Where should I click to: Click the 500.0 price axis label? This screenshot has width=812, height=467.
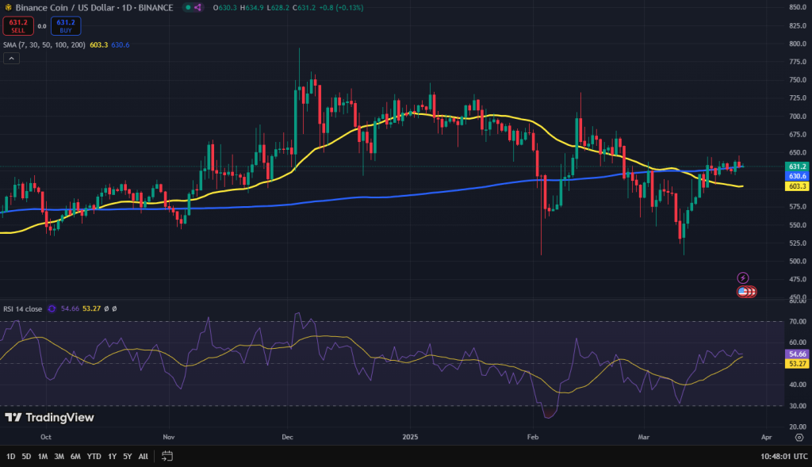click(798, 262)
